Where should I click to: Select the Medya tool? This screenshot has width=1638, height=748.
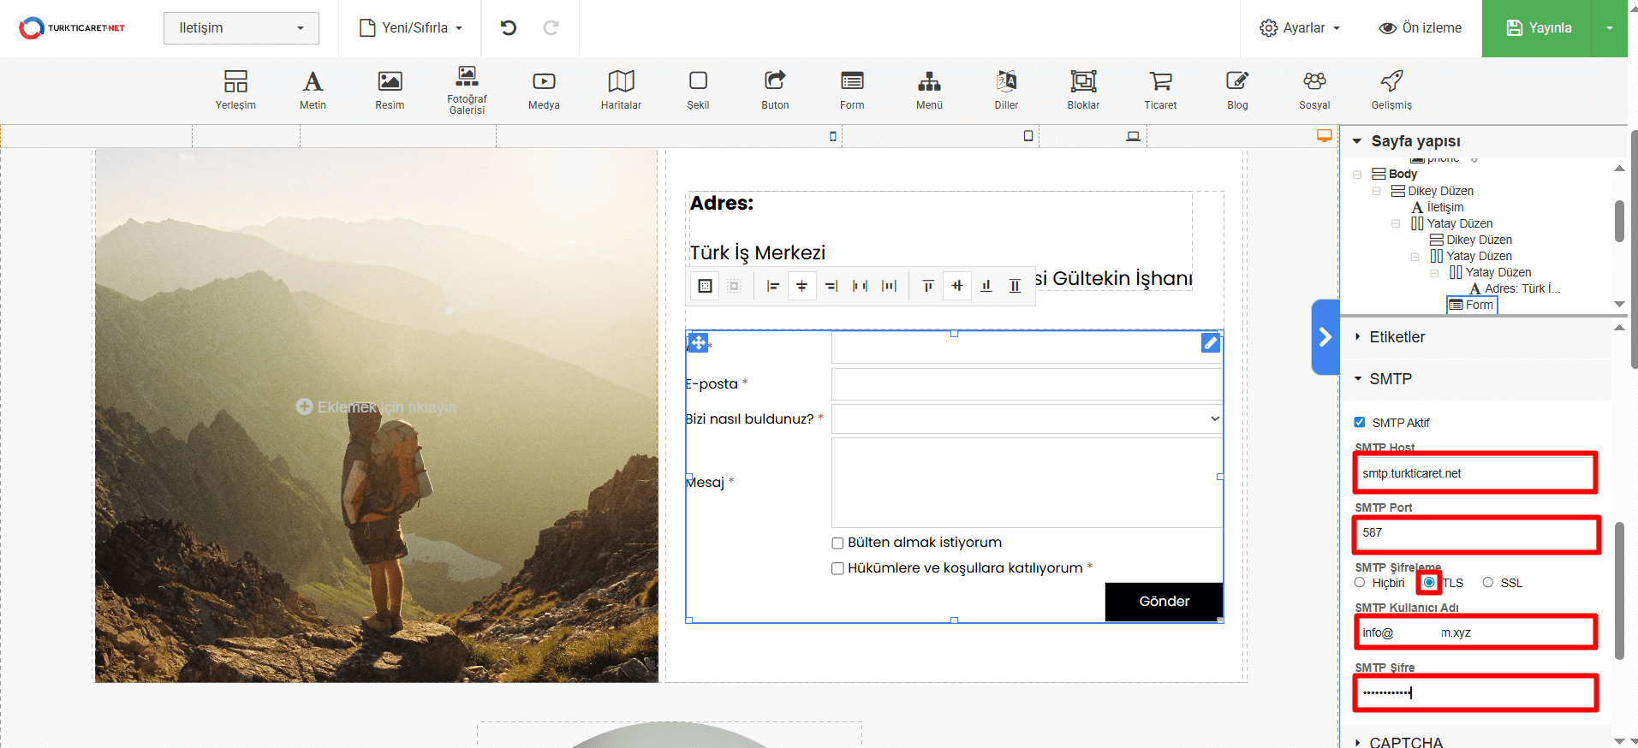click(x=544, y=90)
